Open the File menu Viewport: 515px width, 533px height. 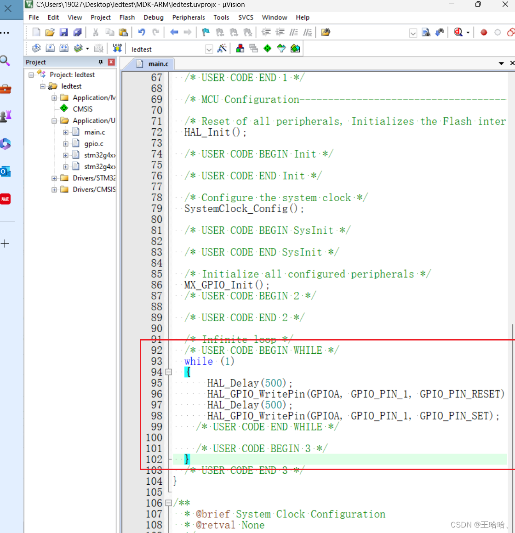[34, 17]
